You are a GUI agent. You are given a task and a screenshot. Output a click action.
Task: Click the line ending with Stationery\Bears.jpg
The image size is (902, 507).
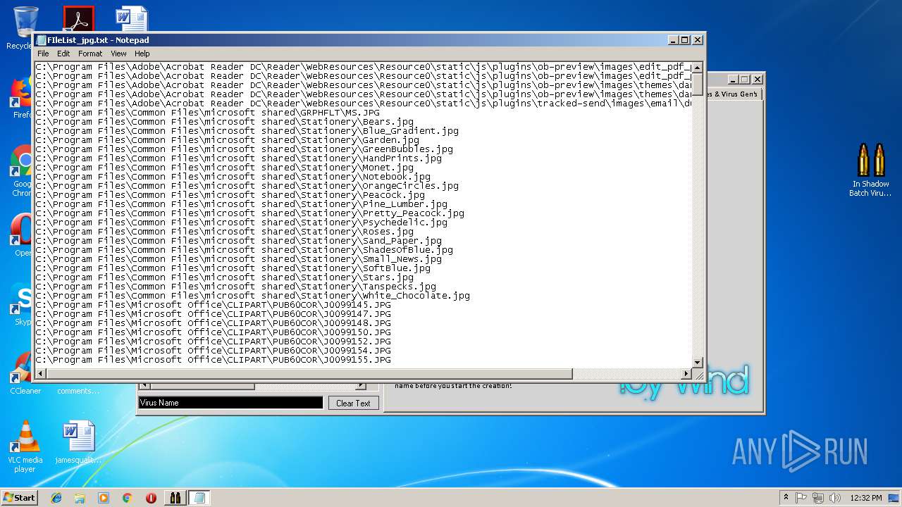224,122
